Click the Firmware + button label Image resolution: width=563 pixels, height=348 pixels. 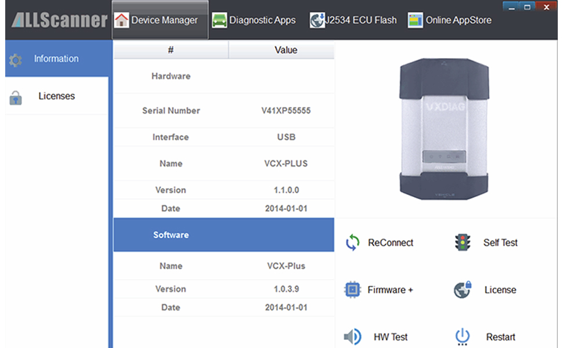(390, 290)
